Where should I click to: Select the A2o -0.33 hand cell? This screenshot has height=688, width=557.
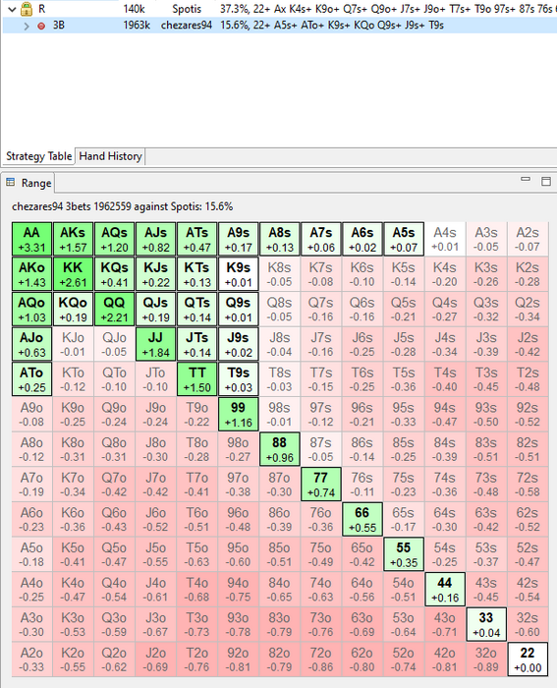point(31,659)
